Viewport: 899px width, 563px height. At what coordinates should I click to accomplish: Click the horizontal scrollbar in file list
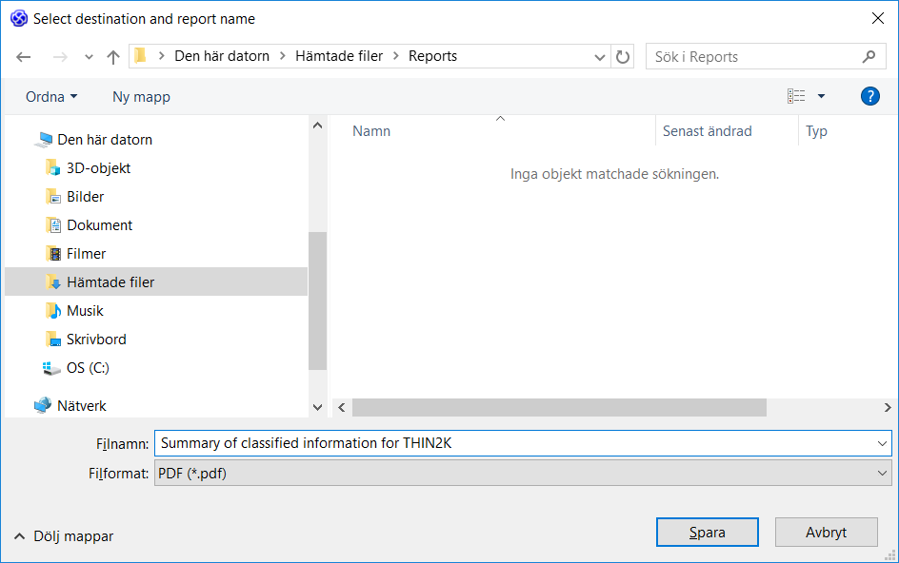(559, 407)
